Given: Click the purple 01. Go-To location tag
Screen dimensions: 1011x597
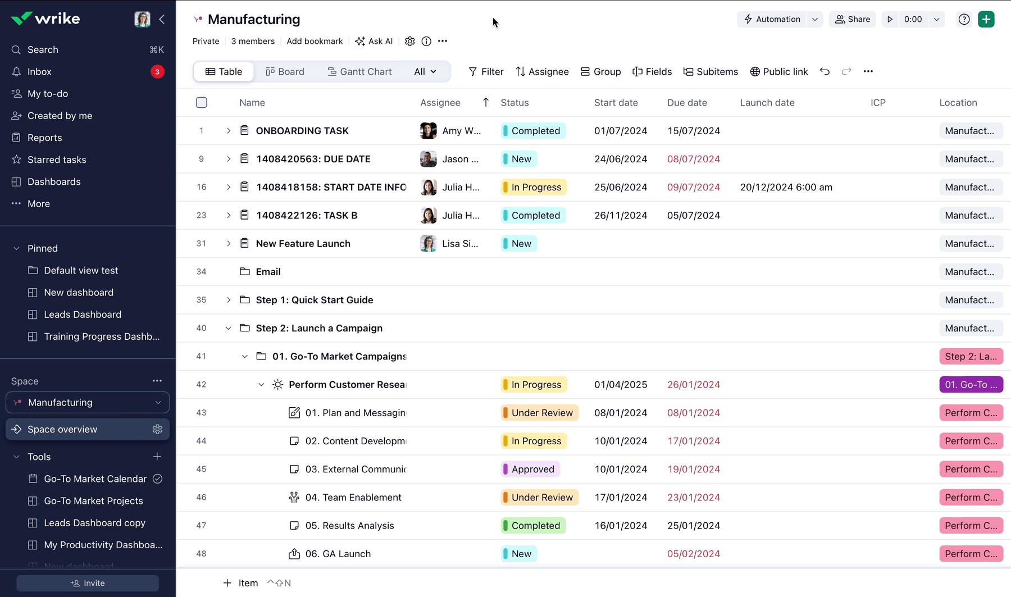Looking at the screenshot, I should point(971,384).
